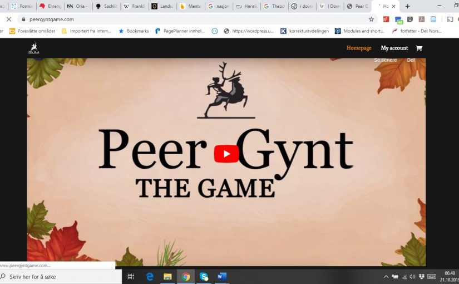The width and height of the screenshot is (459, 284).
Task: Click Del share button on video
Action: click(x=411, y=60)
